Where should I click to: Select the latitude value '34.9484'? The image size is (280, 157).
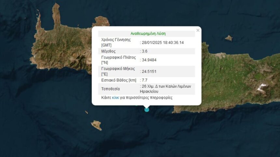point(149,60)
